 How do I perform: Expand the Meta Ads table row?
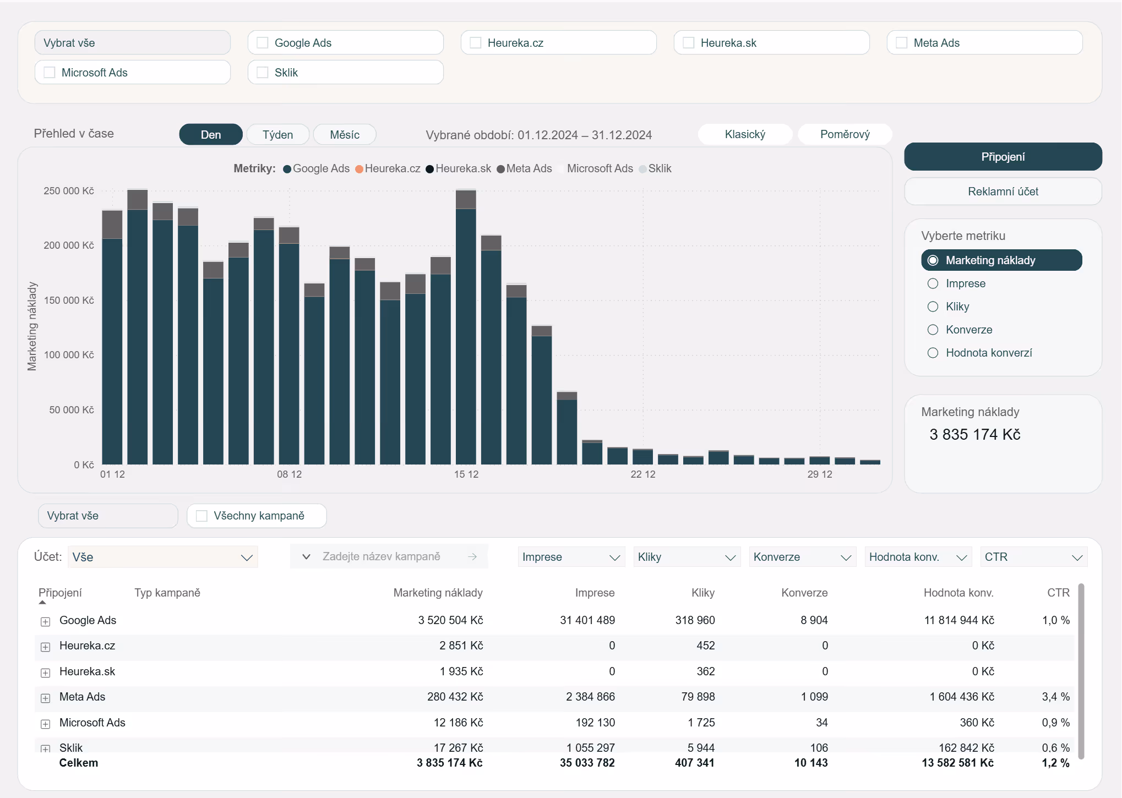(46, 698)
